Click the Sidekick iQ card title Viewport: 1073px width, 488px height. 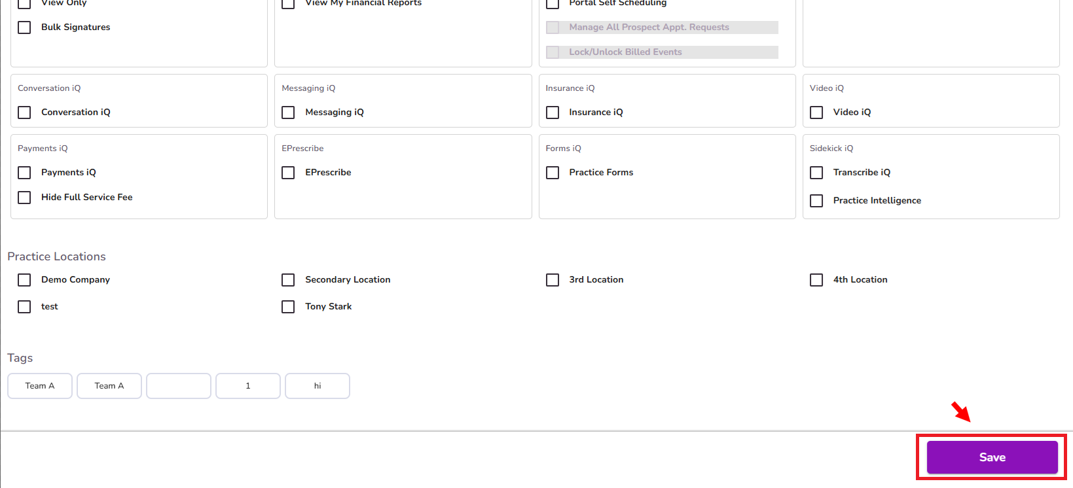pos(831,148)
